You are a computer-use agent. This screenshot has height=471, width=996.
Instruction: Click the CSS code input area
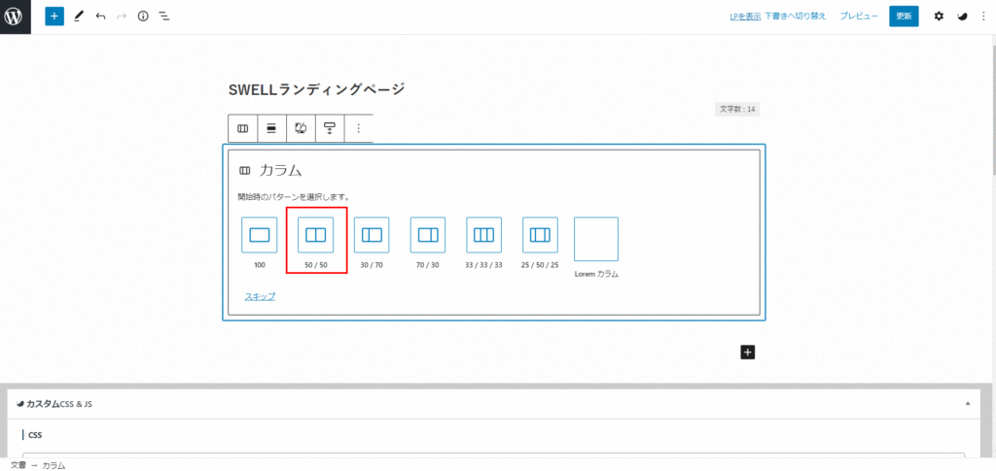(493, 455)
